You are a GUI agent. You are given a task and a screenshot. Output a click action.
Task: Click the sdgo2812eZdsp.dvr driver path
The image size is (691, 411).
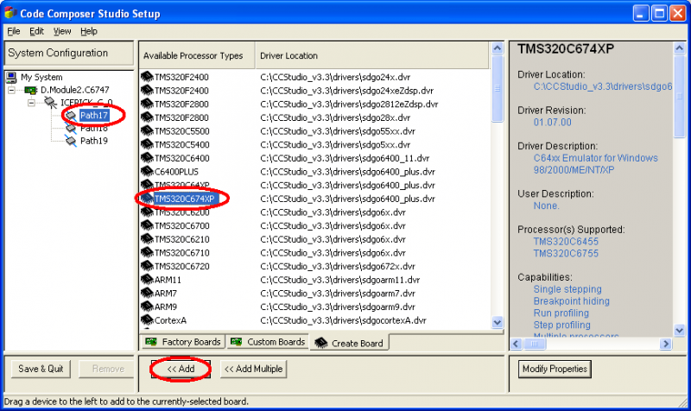click(x=349, y=104)
